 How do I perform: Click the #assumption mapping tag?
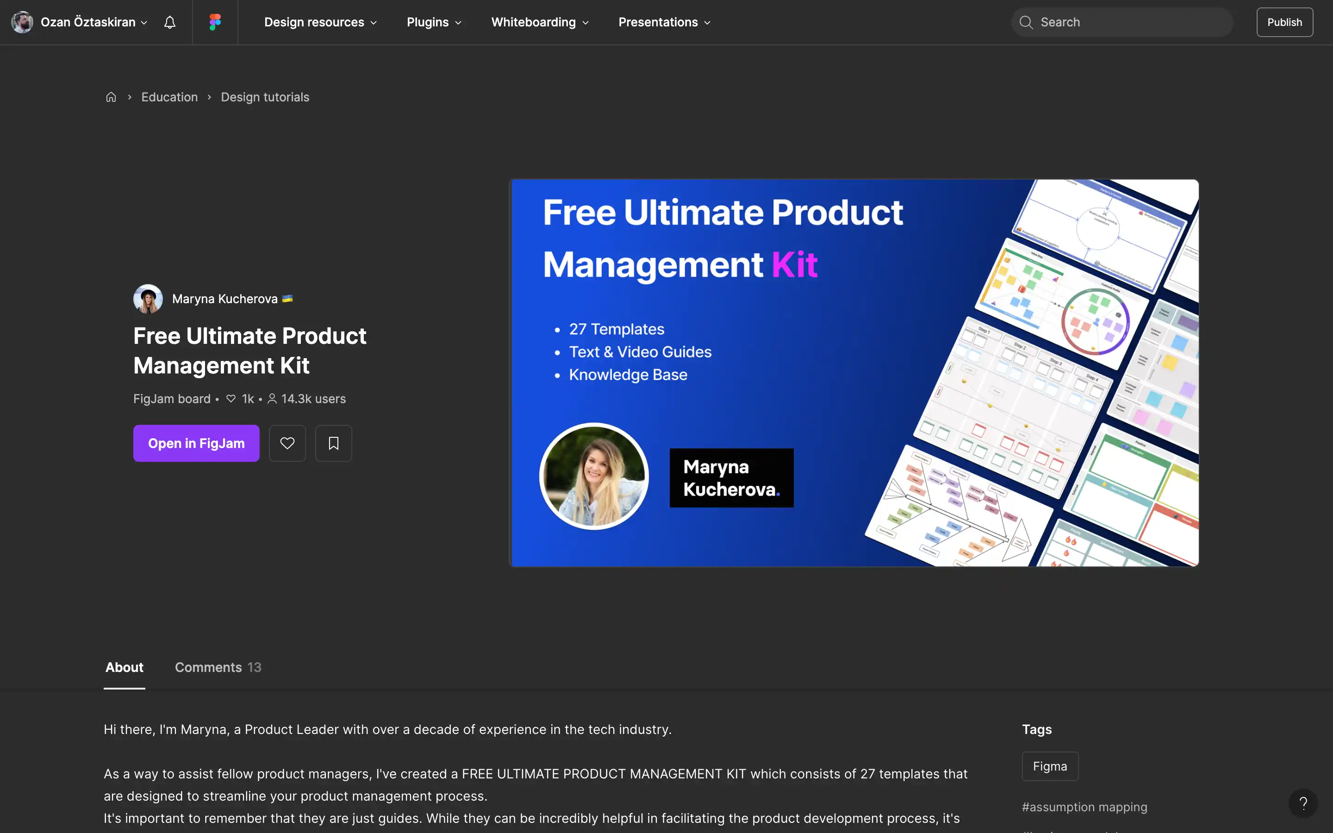coord(1084,807)
